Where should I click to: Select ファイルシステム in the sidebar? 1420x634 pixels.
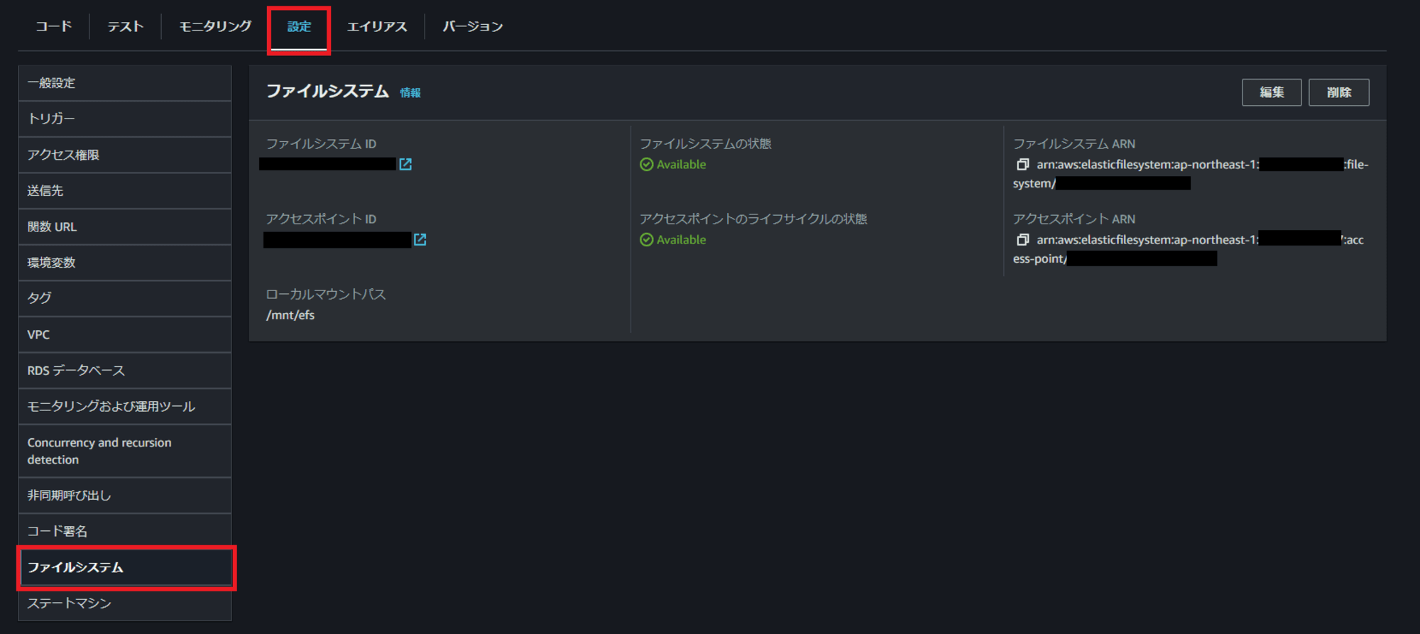tap(125, 567)
